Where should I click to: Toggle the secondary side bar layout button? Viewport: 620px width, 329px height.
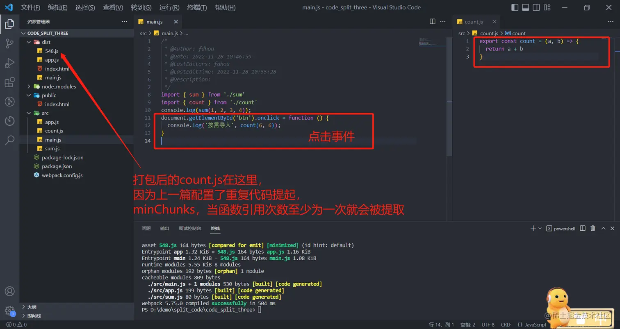tap(536, 7)
